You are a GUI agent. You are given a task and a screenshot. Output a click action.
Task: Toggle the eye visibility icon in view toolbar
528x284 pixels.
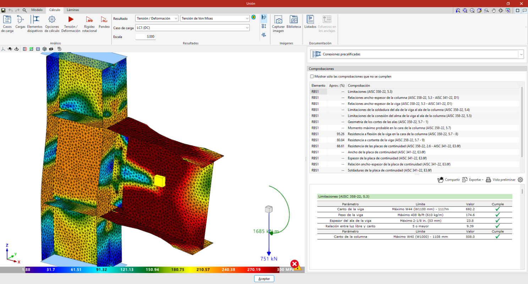pos(51,49)
